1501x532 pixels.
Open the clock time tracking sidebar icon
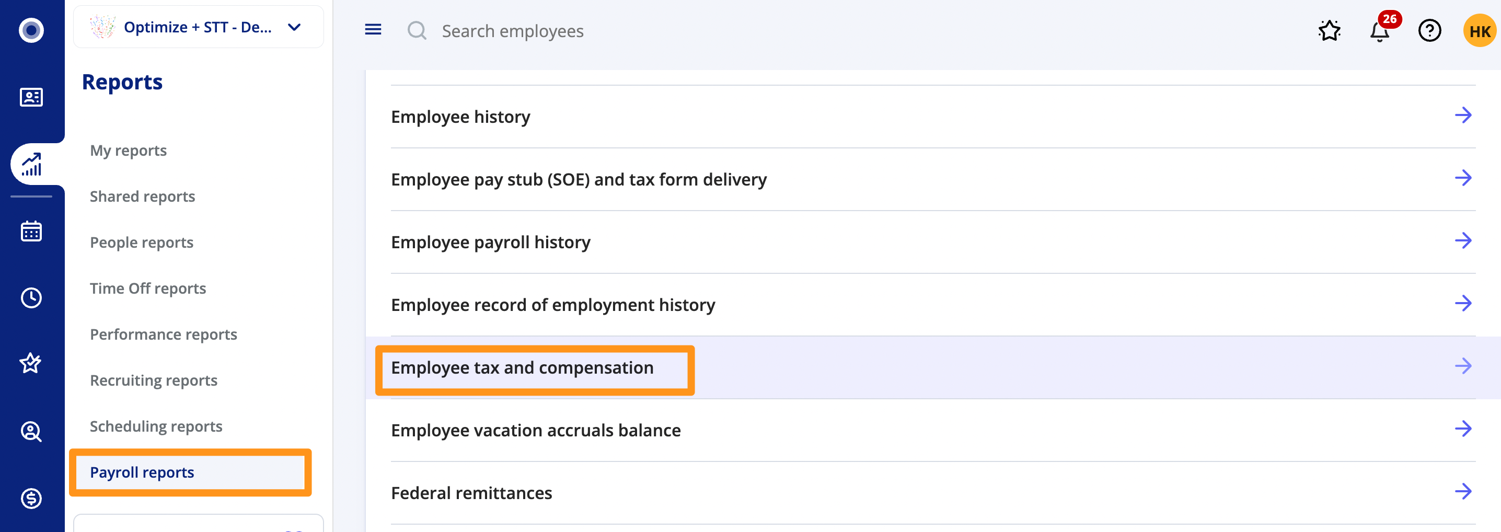[31, 297]
